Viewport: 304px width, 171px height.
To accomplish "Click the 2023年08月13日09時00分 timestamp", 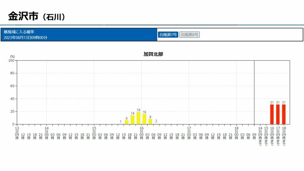I will pyautogui.click(x=25, y=38).
